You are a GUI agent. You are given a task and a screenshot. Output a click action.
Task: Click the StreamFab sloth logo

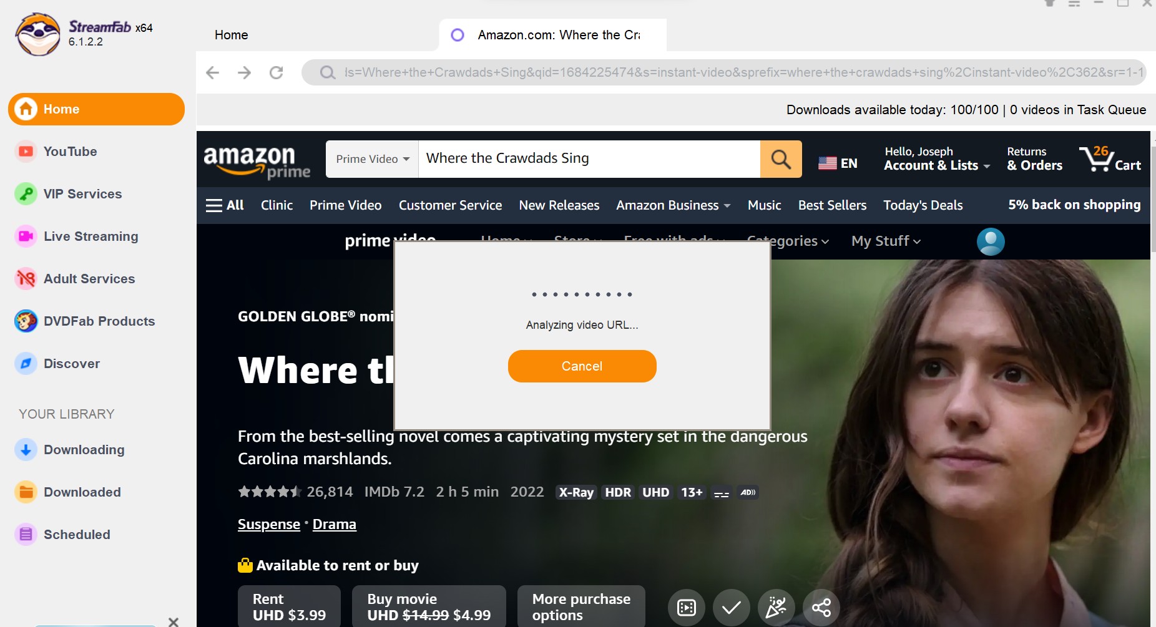click(38, 35)
